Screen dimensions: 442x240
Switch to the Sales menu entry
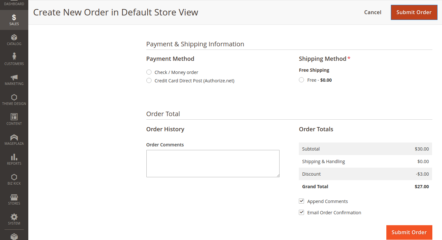coord(14,19)
